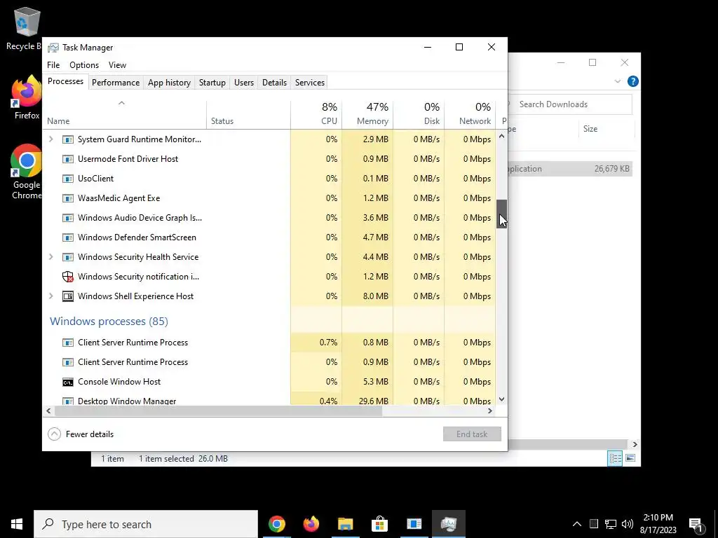Click the UsoClient process icon
Image resolution: width=718 pixels, height=538 pixels.
pyautogui.click(x=68, y=179)
